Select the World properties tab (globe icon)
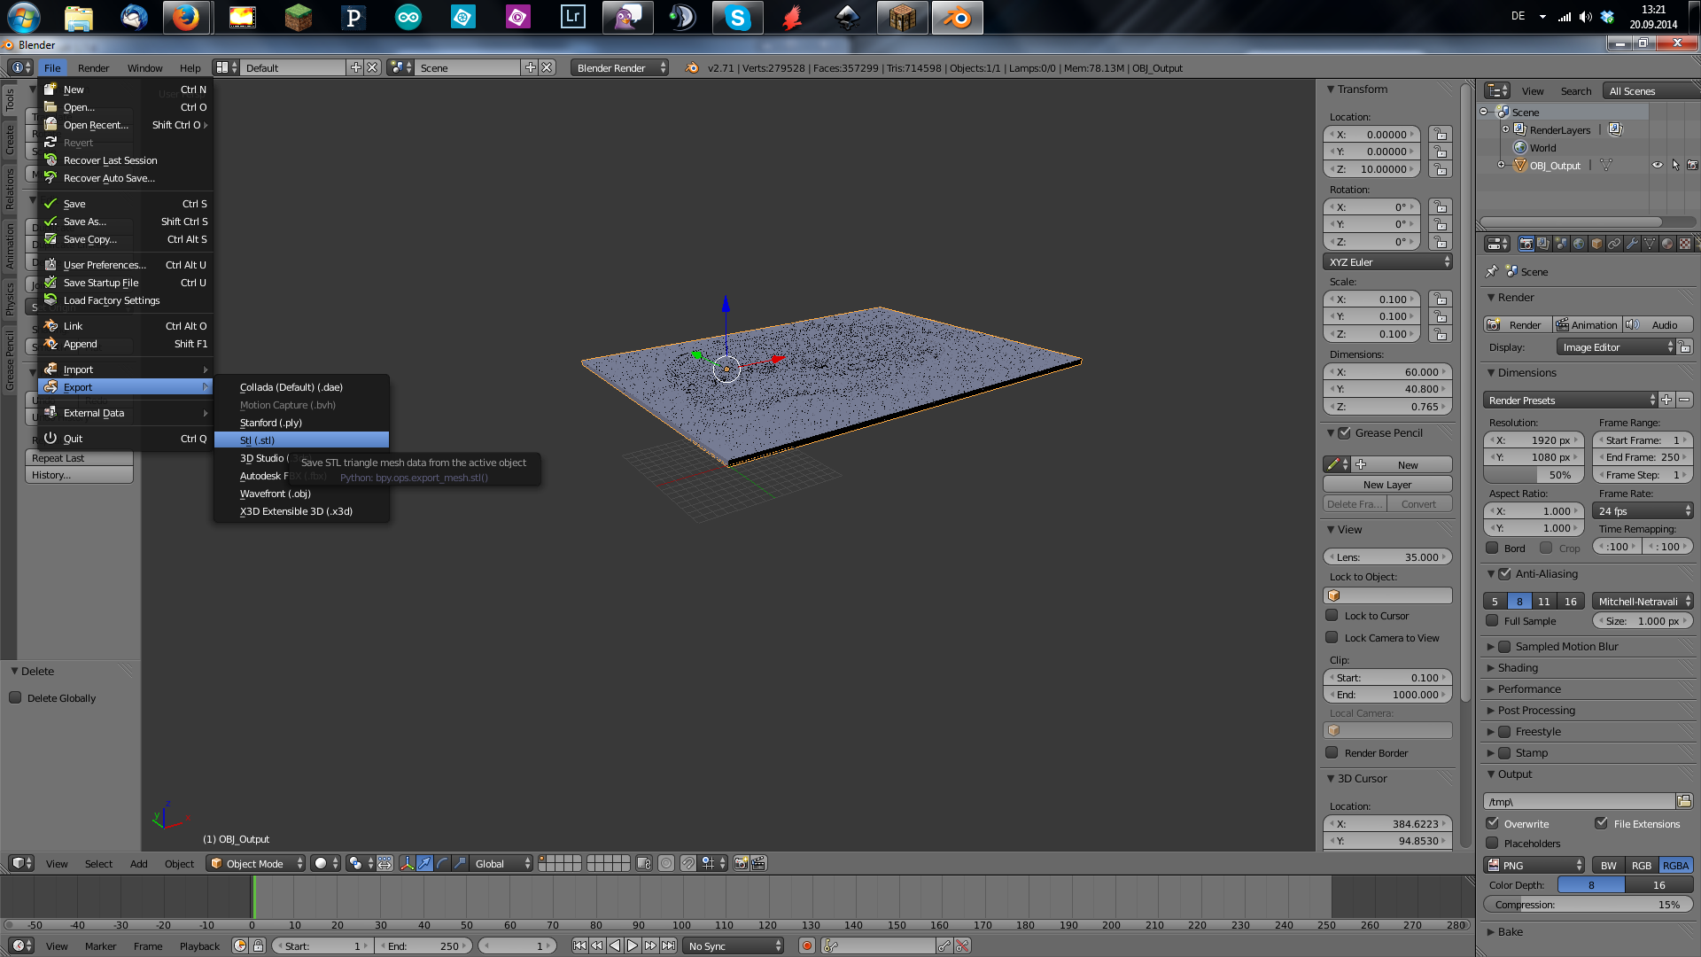The width and height of the screenshot is (1701, 957). point(1578,244)
